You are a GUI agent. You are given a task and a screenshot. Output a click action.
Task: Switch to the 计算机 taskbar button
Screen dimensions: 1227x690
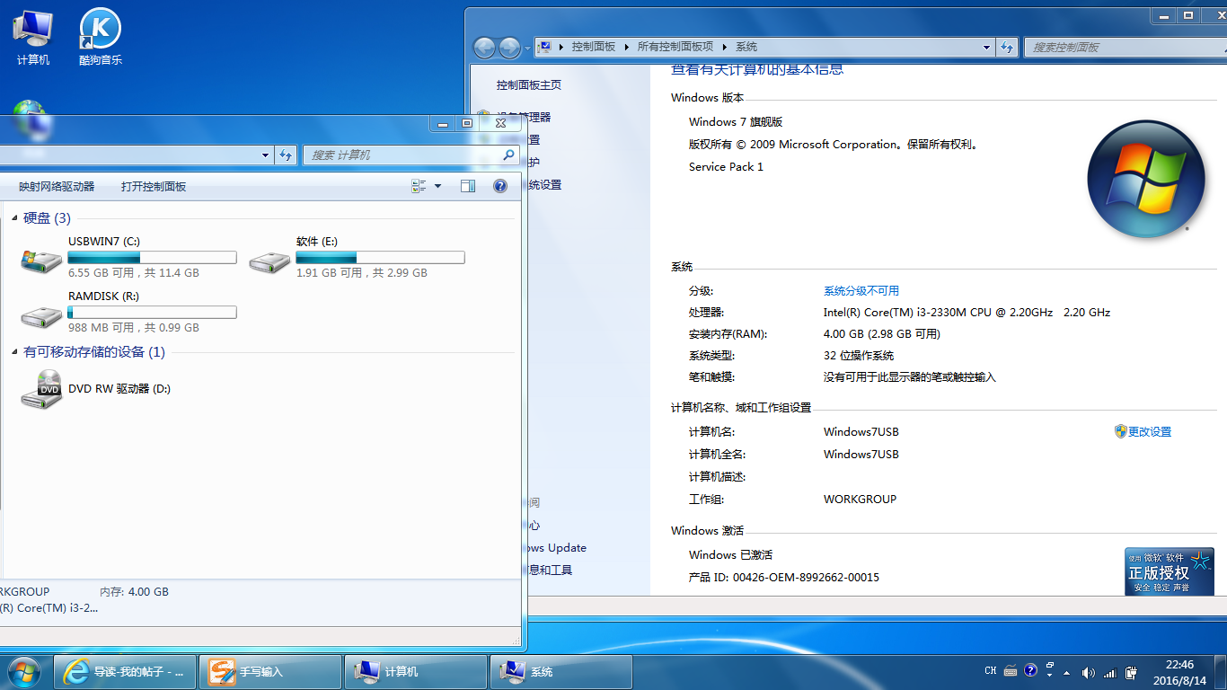click(x=415, y=671)
